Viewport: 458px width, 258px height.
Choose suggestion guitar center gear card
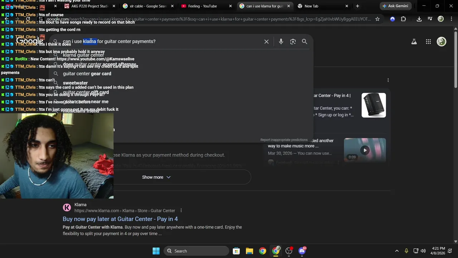87,73
